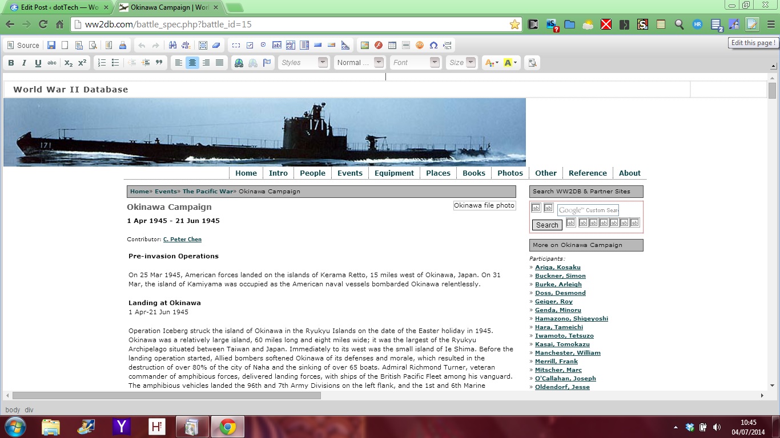The image size is (780, 438).
Task: Center-align the text
Action: pos(192,63)
